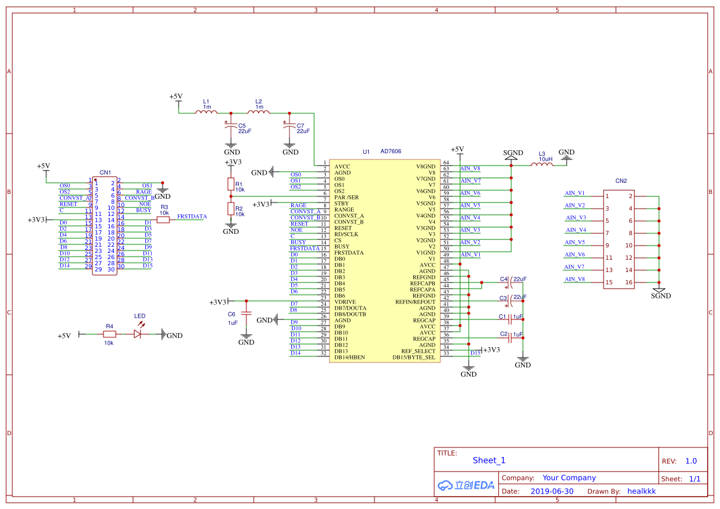The width and height of the screenshot is (720, 509).
Task: Select the FRSTDATA net label near R3
Action: [192, 217]
